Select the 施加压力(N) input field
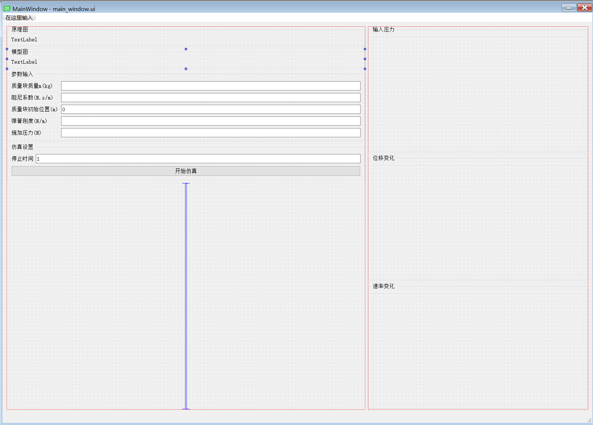Image resolution: width=593 pixels, height=425 pixels. [210, 133]
